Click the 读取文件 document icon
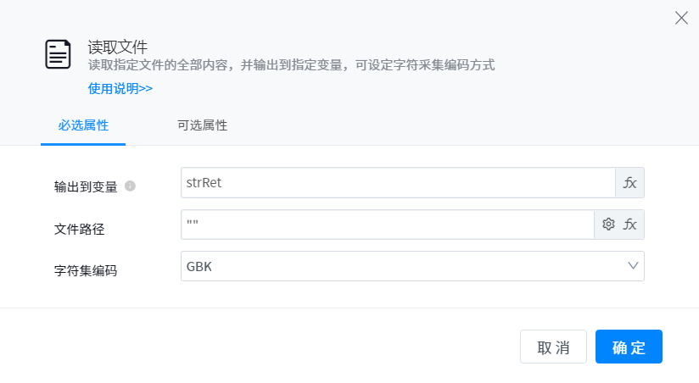Screen dimensions: 699x383 pos(58,54)
